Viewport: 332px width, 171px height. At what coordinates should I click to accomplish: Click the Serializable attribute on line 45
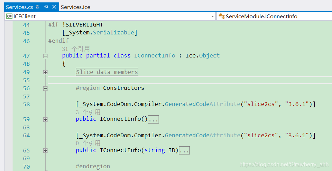click(114, 32)
